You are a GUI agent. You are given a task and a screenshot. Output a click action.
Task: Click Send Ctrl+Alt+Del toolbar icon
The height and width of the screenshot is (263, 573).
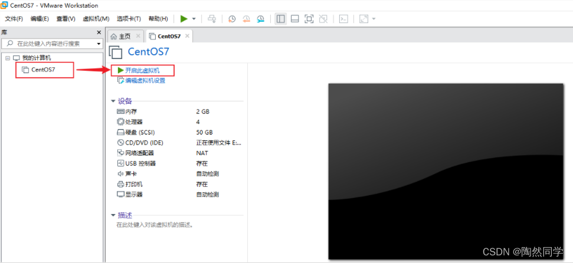pyautogui.click(x=212, y=19)
